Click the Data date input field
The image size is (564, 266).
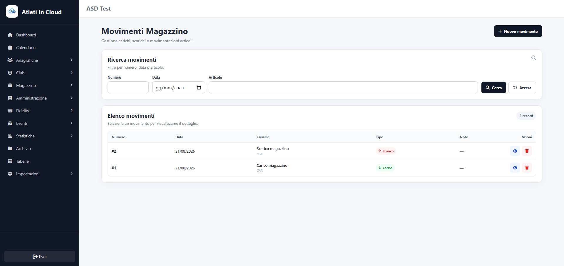point(179,87)
